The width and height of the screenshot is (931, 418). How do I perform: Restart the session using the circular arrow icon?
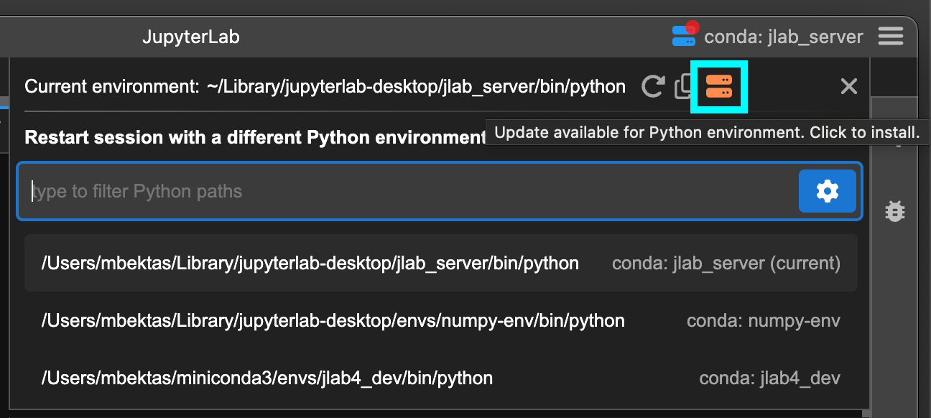(652, 87)
